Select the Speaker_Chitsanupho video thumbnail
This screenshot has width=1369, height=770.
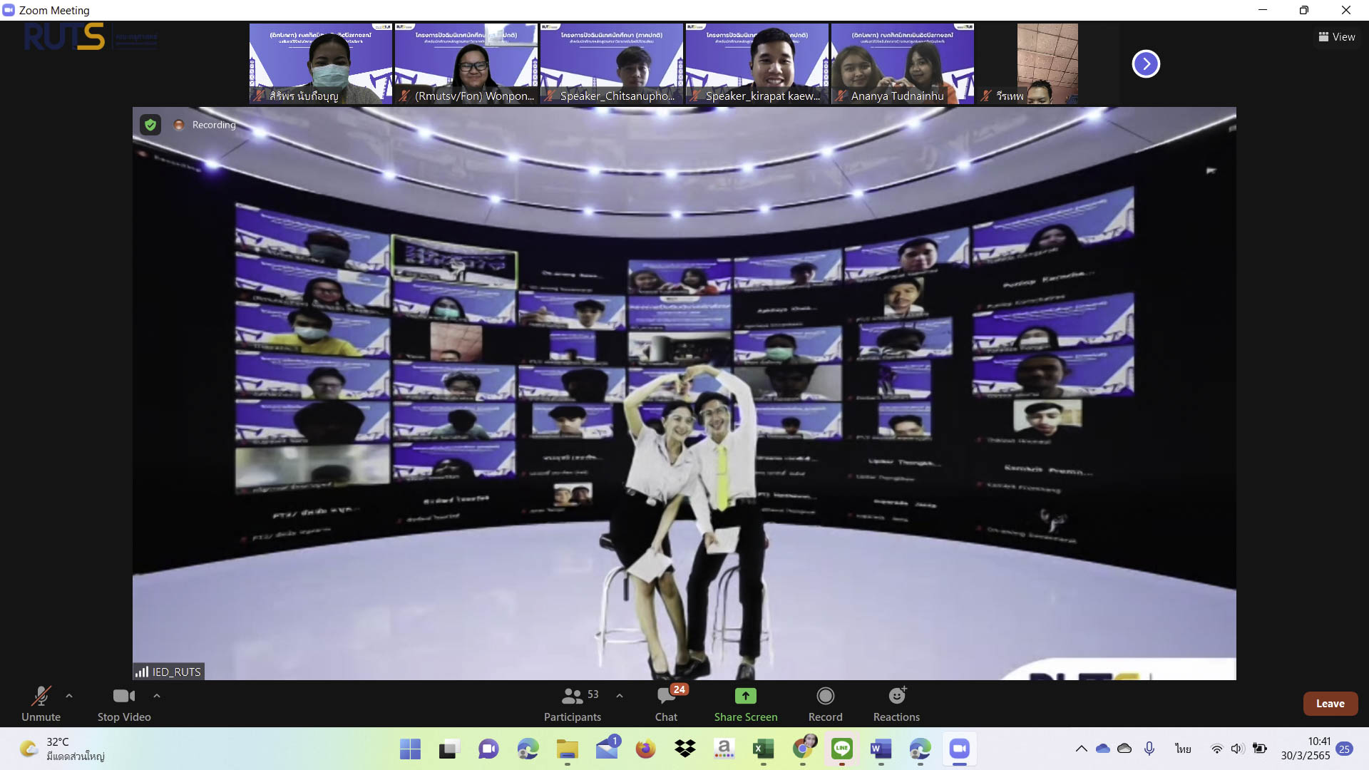click(x=612, y=63)
